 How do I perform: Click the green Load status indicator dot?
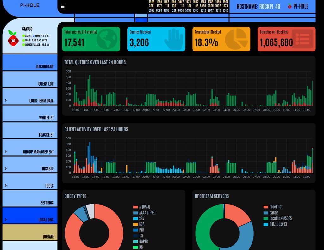pos(23,40)
